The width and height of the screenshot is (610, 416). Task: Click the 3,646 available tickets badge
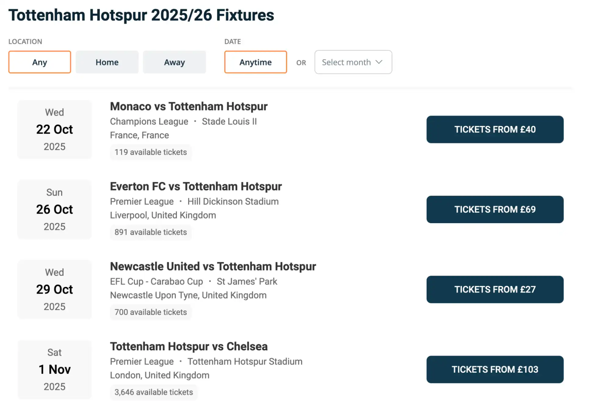(153, 392)
